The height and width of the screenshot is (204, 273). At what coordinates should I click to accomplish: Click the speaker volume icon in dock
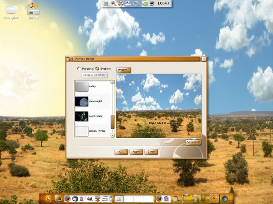click(225, 198)
